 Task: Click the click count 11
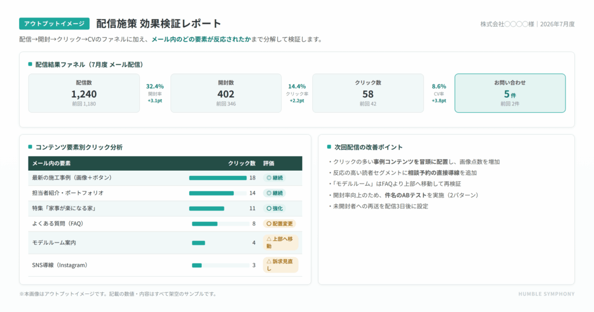coord(252,208)
